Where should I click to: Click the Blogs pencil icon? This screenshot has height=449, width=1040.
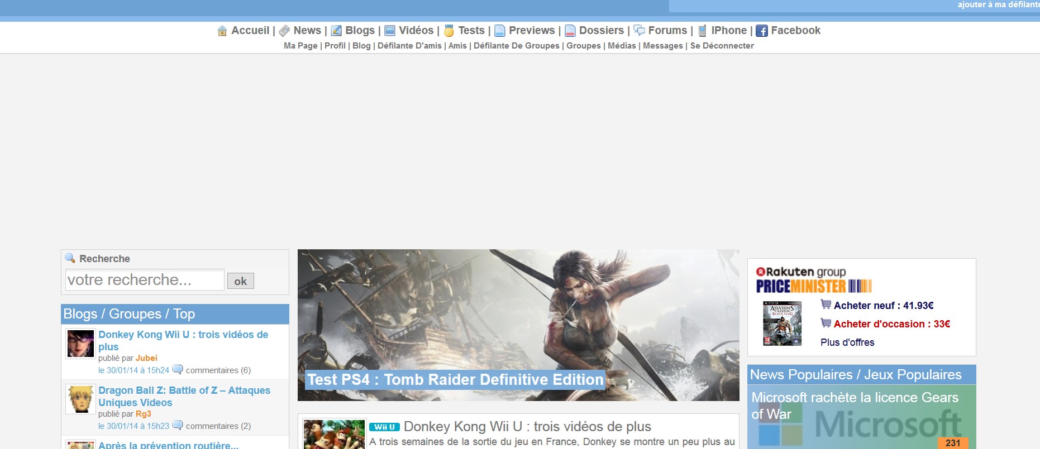click(x=336, y=31)
